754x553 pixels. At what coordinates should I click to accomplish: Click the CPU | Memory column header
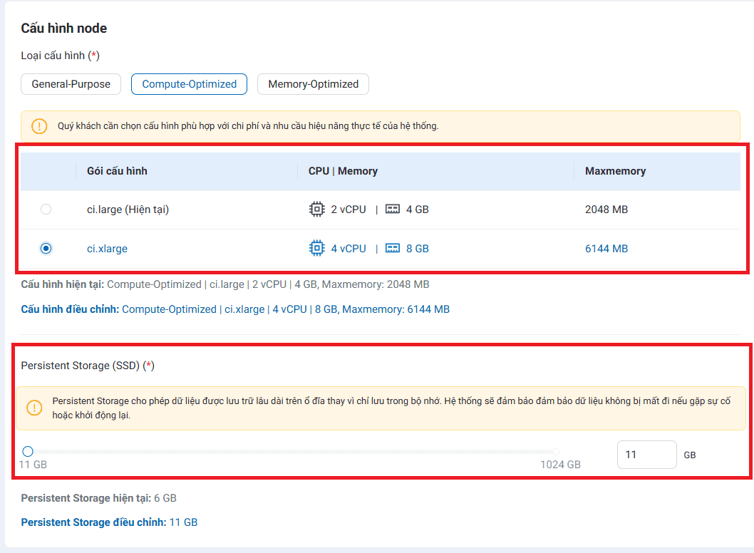click(343, 171)
